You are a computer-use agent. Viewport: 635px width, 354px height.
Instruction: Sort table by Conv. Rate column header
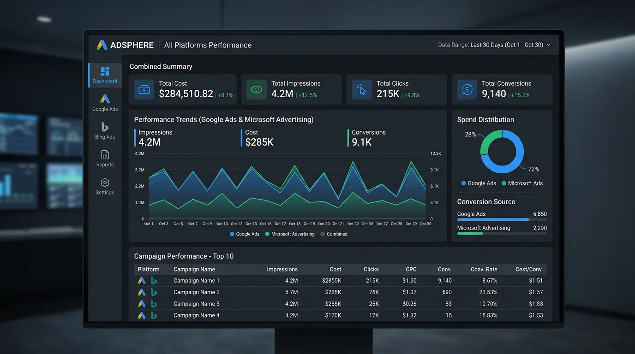[484, 270]
